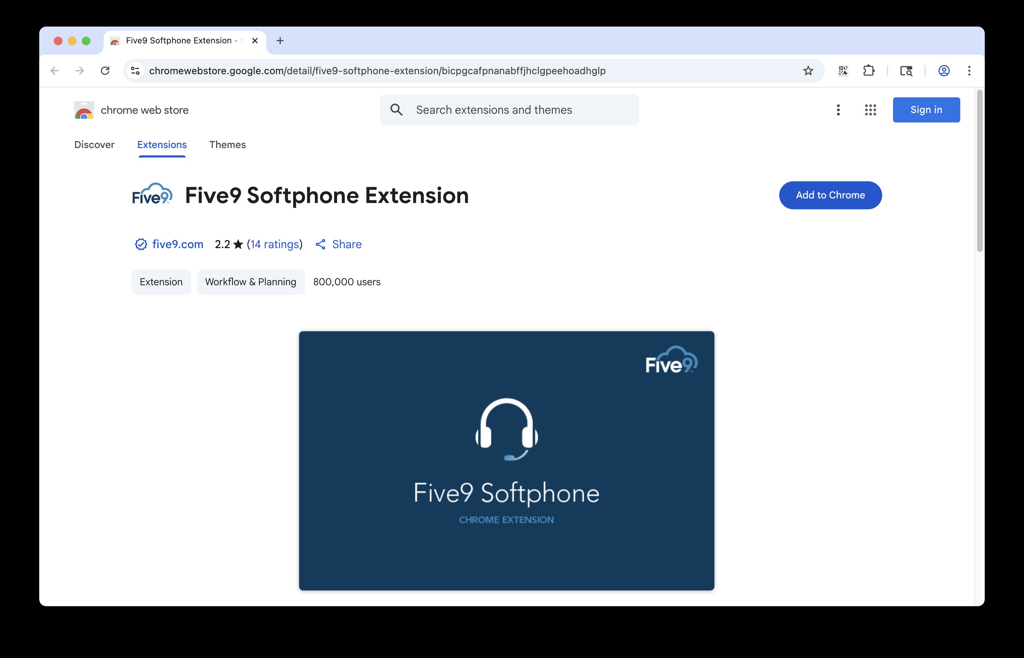
Task: Click the verified publisher badge icon
Action: [141, 244]
